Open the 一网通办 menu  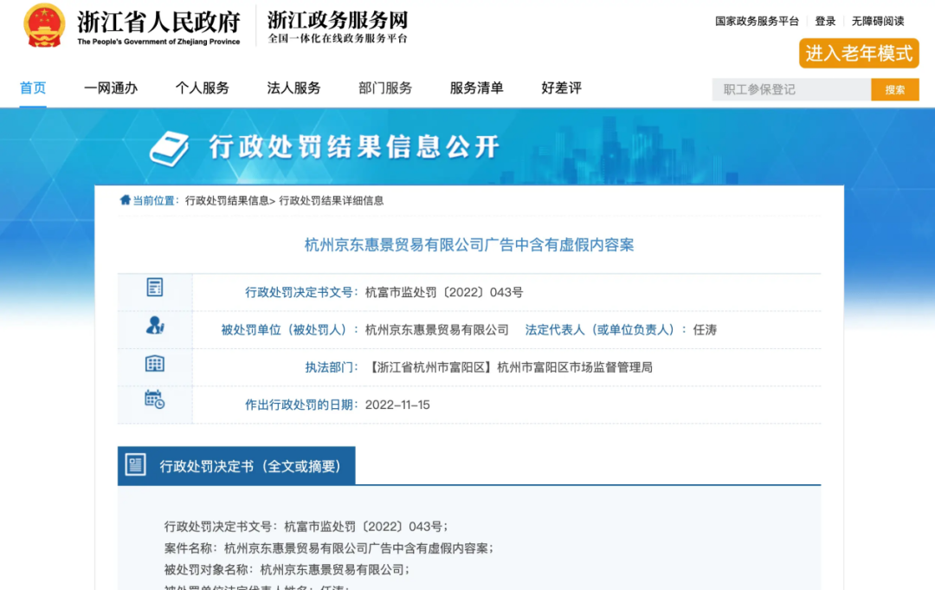111,88
